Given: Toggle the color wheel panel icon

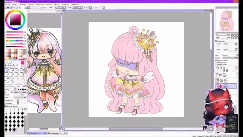Looking at the screenshot, I should (6, 8).
